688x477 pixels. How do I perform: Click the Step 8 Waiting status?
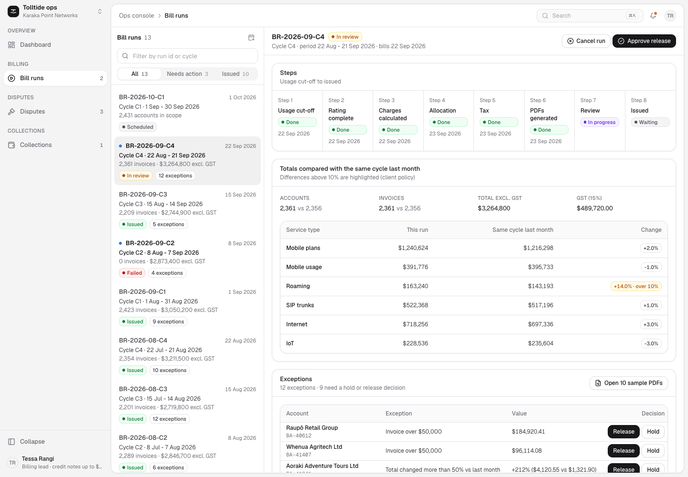(650, 122)
